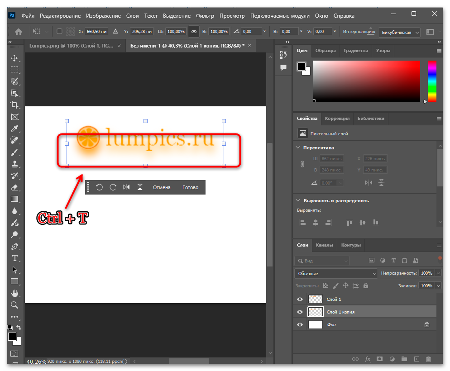The height and width of the screenshot is (371, 450).
Task: Add layer style with fx icon
Action: [x=368, y=359]
